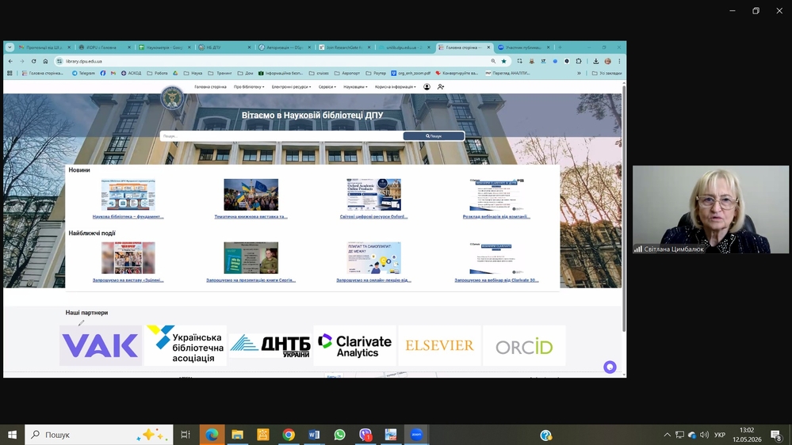This screenshot has height=445, width=792.
Task: Expand the Науковцям dropdown menu
Action: point(355,87)
